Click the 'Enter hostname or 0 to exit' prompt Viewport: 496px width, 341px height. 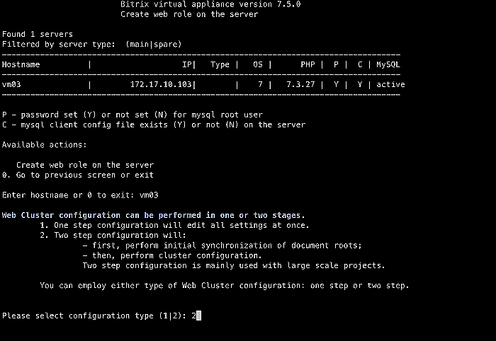pos(80,195)
